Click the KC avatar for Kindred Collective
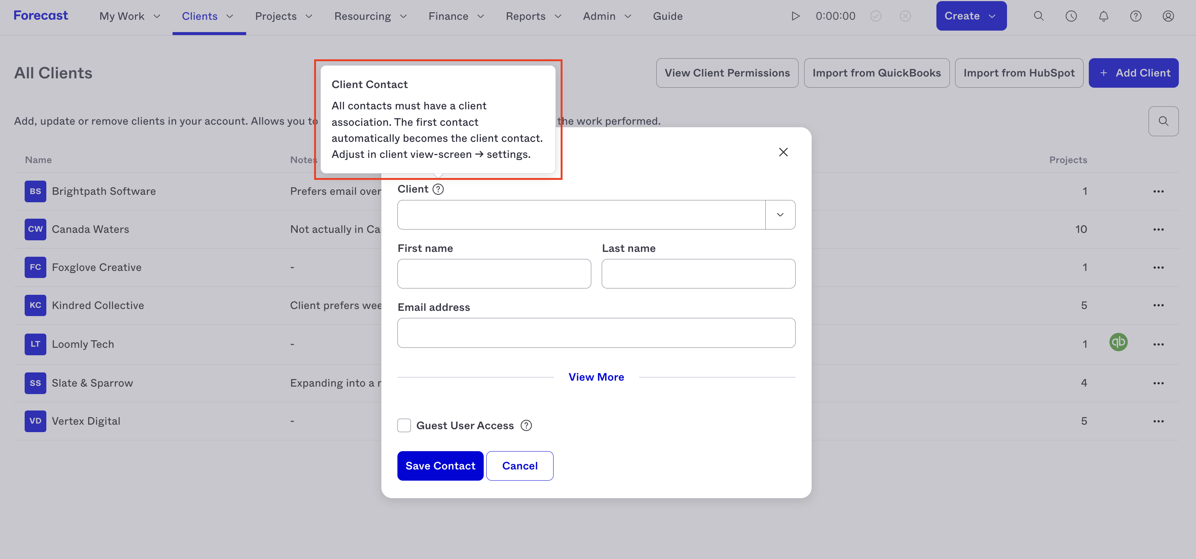 coord(35,305)
